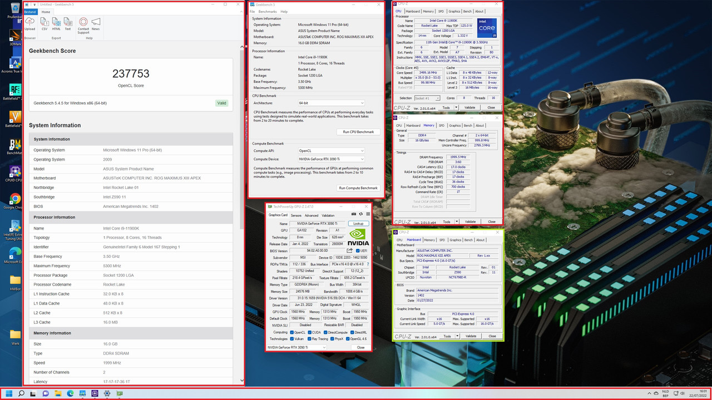Take GPU-Z screenshot with camera icon
The height and width of the screenshot is (400, 712).
click(354, 214)
